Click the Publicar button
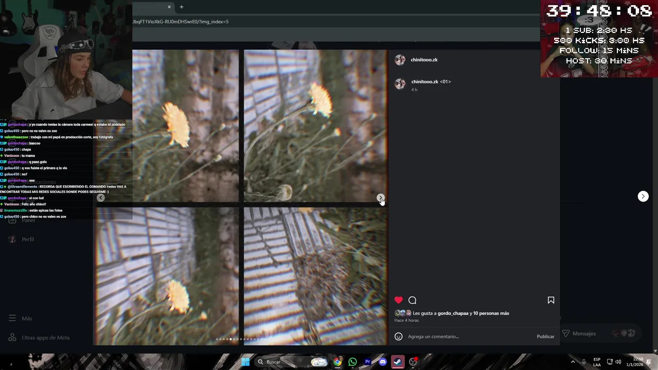Image resolution: width=658 pixels, height=370 pixels. pyautogui.click(x=545, y=337)
